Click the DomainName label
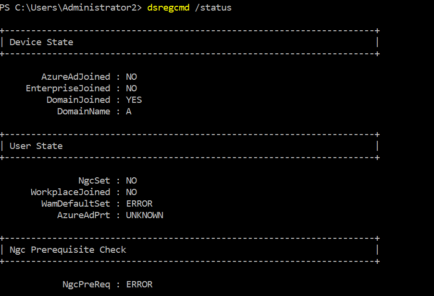Viewport: 434px width, 296px height. click(84, 111)
